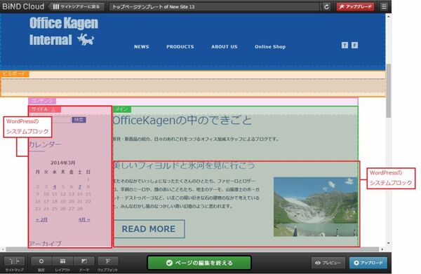Click the glacier lake photo thumbnail
Screen dimensions: 421x274
point(316,207)
